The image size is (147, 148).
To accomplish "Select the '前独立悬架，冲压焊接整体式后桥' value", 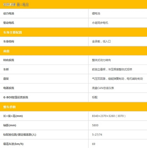I will 112,69.
